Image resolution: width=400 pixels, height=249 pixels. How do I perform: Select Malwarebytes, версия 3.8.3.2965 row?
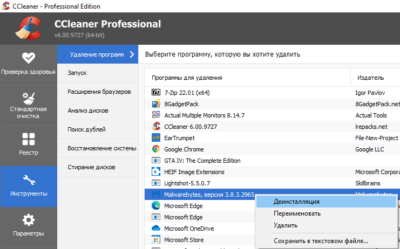[200, 195]
